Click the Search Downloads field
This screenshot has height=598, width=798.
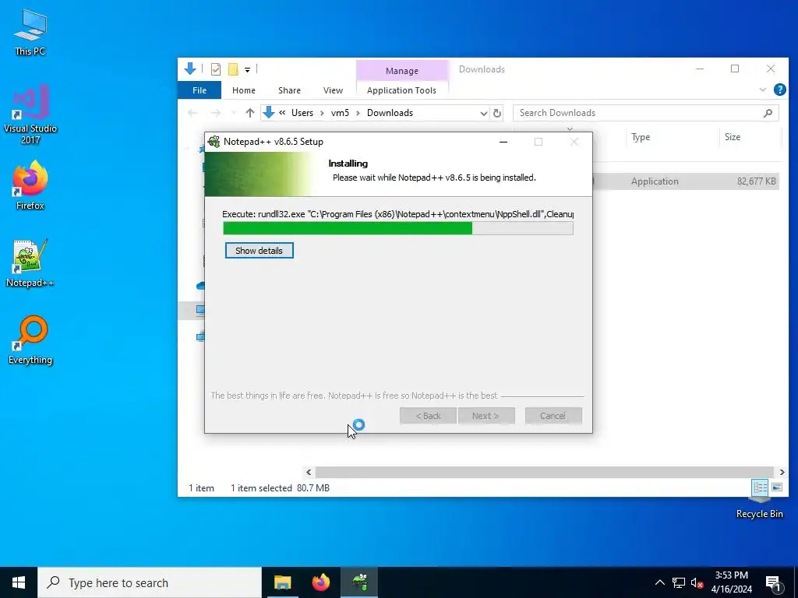pyautogui.click(x=645, y=113)
